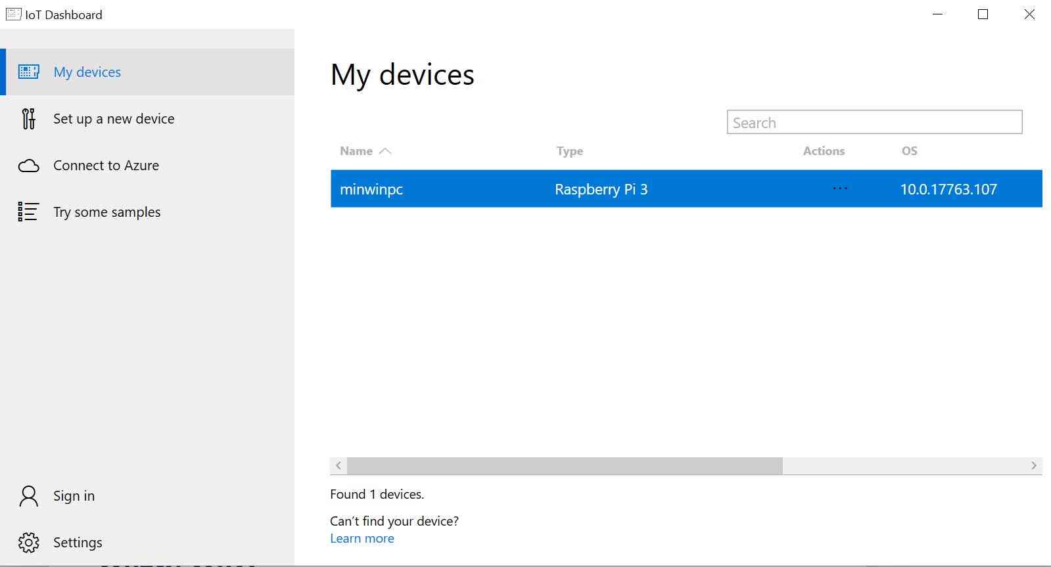The image size is (1051, 567).
Task: Sort devices by the OS column header
Action: 909,151
